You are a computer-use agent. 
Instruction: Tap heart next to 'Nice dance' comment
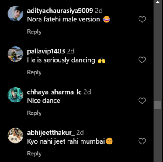142,101
